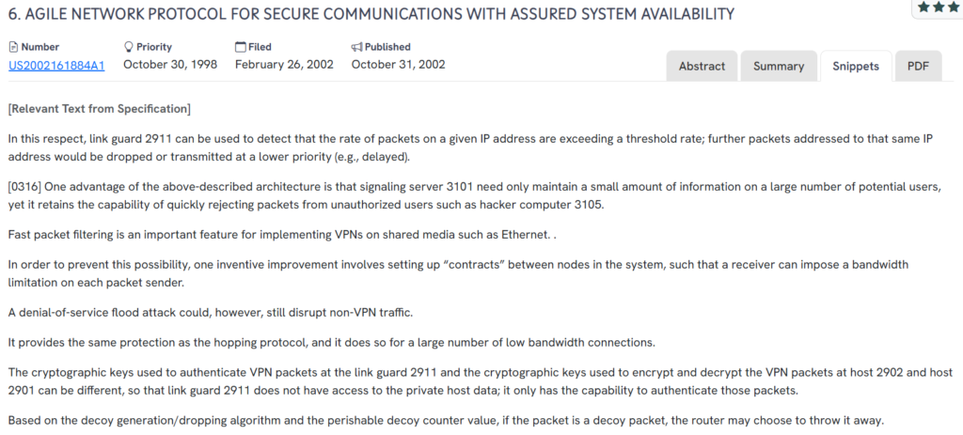The height and width of the screenshot is (435, 963).
Task: Open patent link US2002161884A1
Action: tap(56, 65)
